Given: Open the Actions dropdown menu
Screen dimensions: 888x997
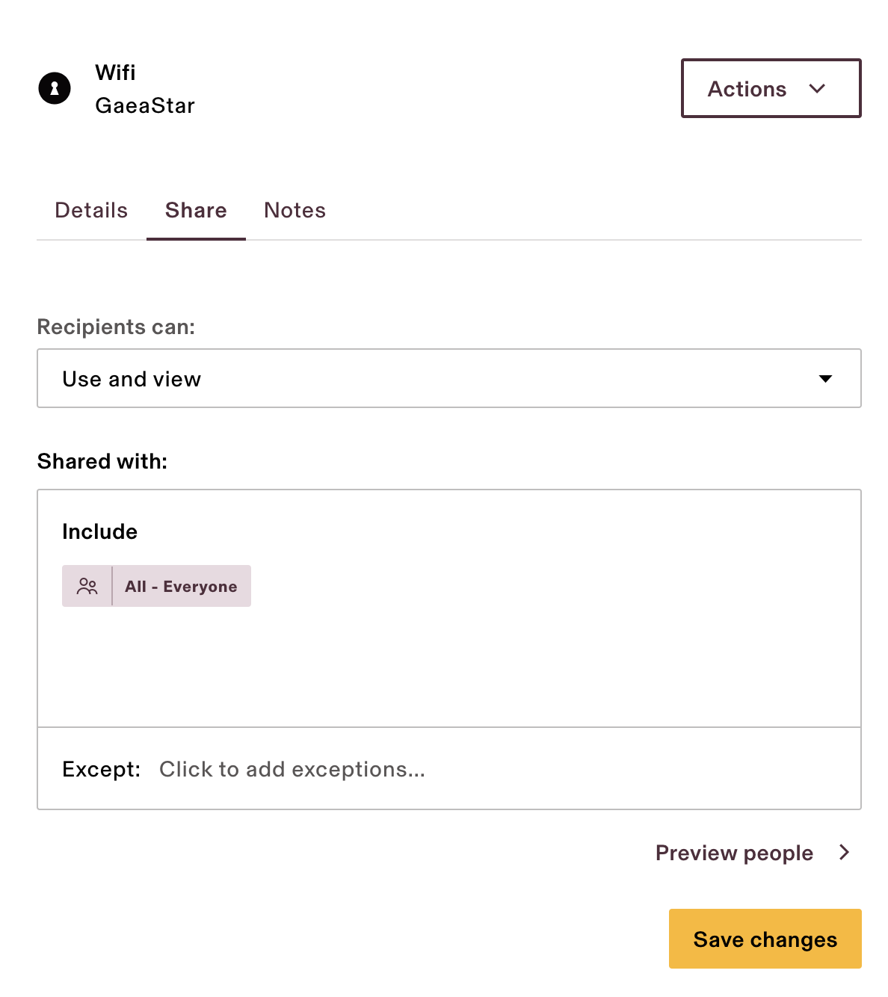Looking at the screenshot, I should pyautogui.click(x=770, y=88).
